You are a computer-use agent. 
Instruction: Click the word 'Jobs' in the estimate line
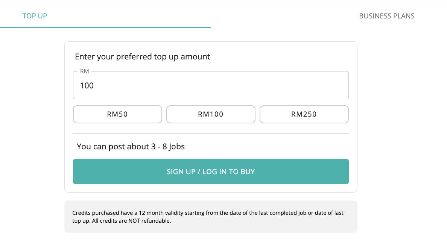point(176,146)
